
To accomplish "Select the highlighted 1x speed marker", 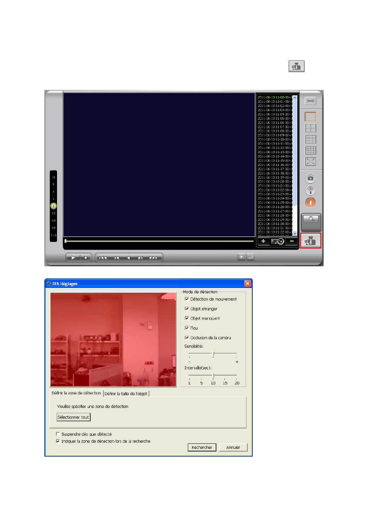I will tap(54, 206).
